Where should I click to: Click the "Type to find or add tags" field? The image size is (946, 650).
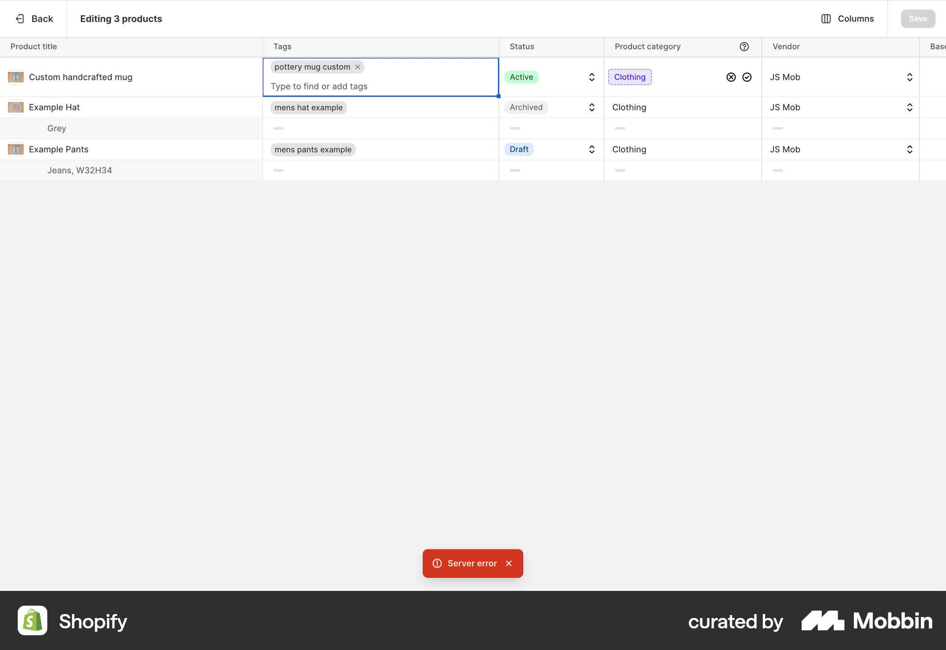click(x=319, y=86)
